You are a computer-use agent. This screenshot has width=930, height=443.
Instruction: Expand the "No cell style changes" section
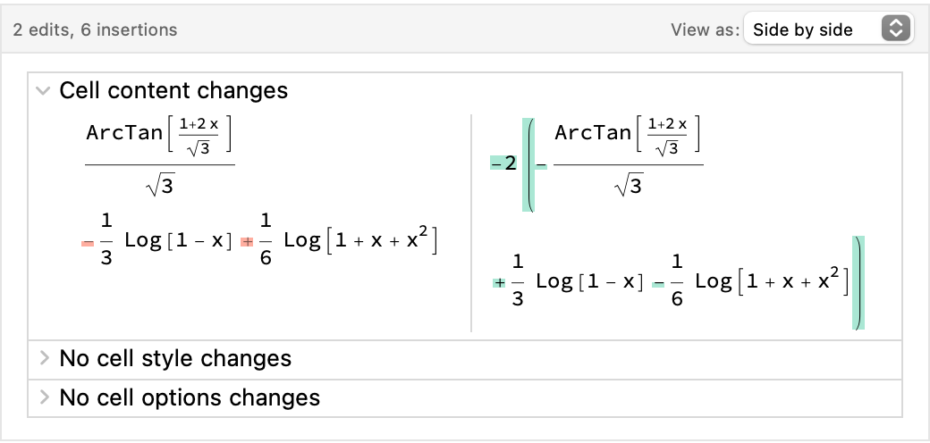42,358
